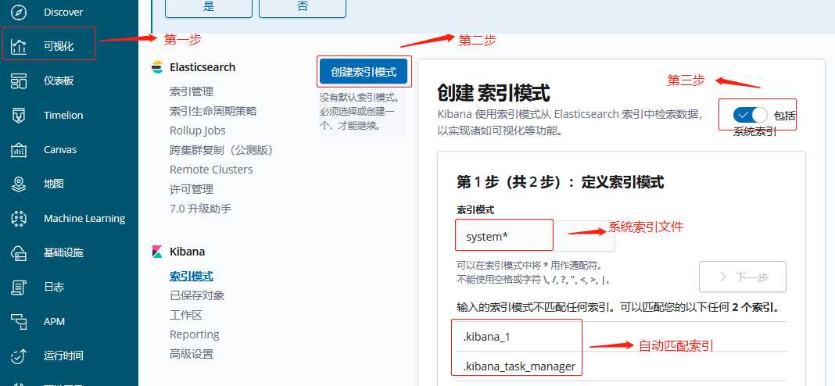Open 索引管理 link
835x386 pixels.
(x=192, y=91)
